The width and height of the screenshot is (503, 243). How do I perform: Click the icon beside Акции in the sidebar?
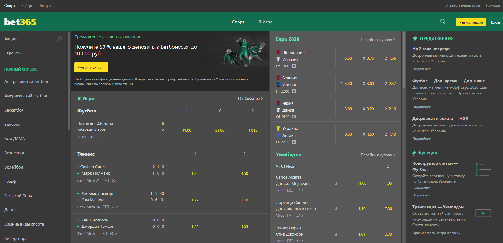pyautogui.click(x=59, y=39)
